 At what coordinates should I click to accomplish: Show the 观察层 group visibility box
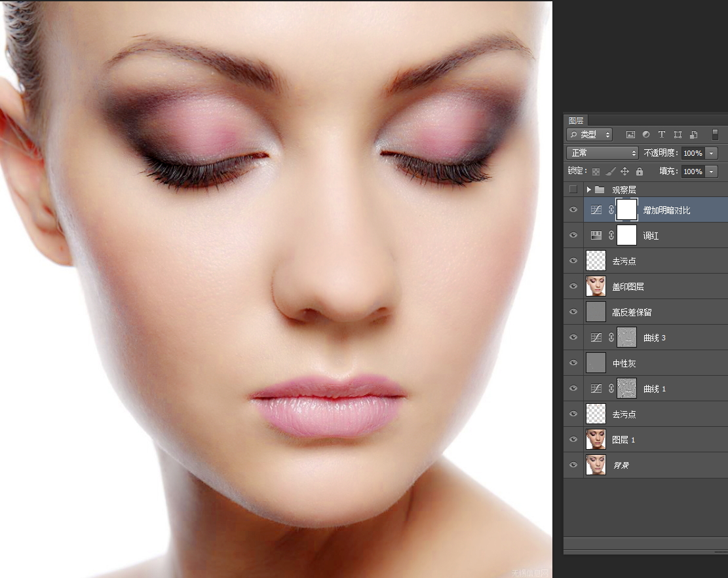[573, 189]
